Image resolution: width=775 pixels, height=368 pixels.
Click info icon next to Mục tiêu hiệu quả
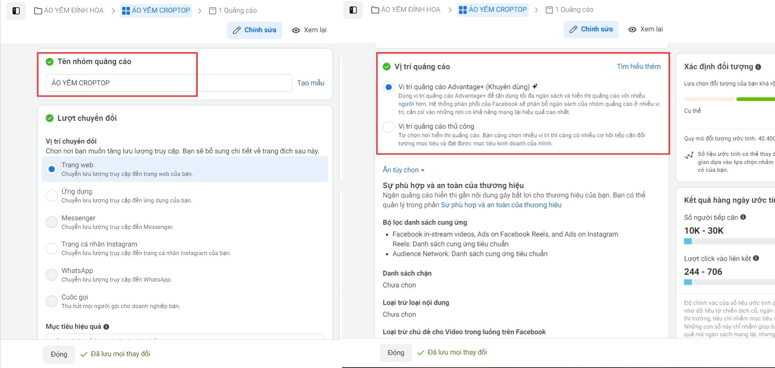[106, 327]
